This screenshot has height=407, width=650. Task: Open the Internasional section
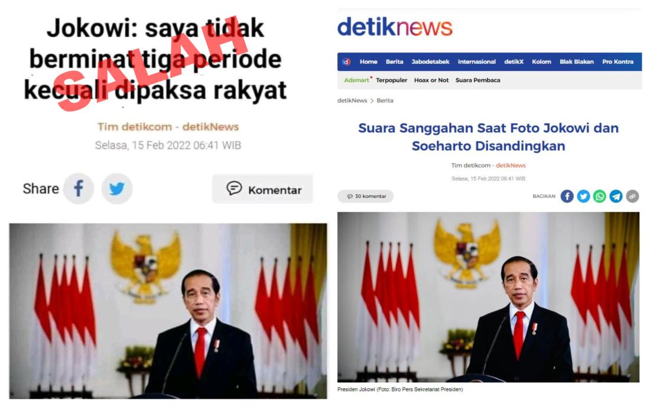coord(477,62)
